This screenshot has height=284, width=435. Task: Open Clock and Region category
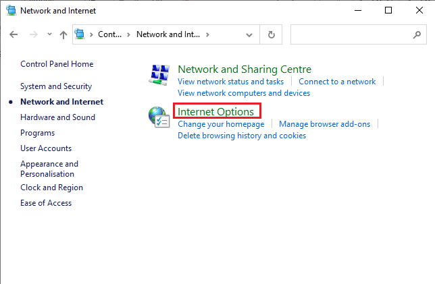[51, 188]
